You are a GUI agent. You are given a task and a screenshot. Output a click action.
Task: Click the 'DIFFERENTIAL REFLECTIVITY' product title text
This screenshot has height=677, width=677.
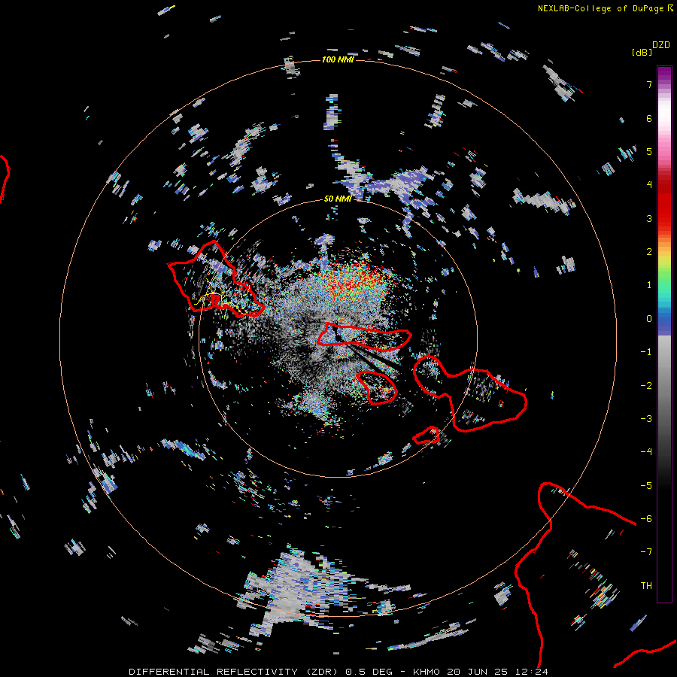(214, 672)
